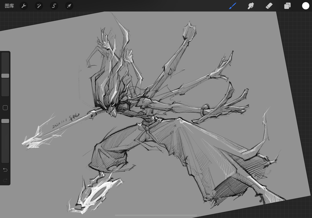Open the Actions wrench menu
Viewport: 312px width, 218px height.
click(24, 6)
